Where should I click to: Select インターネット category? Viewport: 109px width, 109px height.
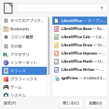click(x=24, y=63)
